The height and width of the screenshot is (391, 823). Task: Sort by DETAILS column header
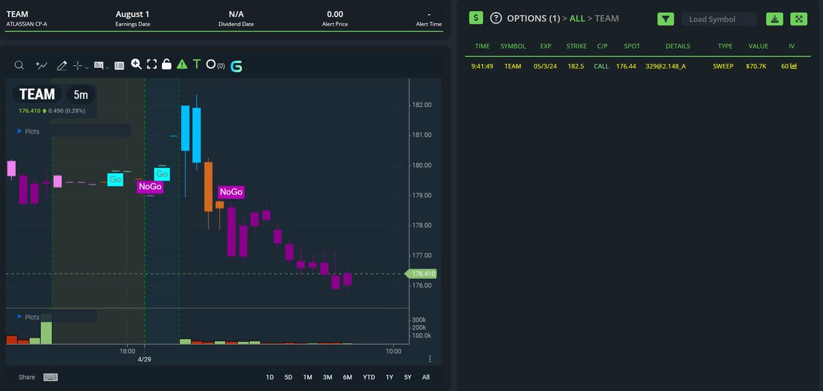pos(678,46)
